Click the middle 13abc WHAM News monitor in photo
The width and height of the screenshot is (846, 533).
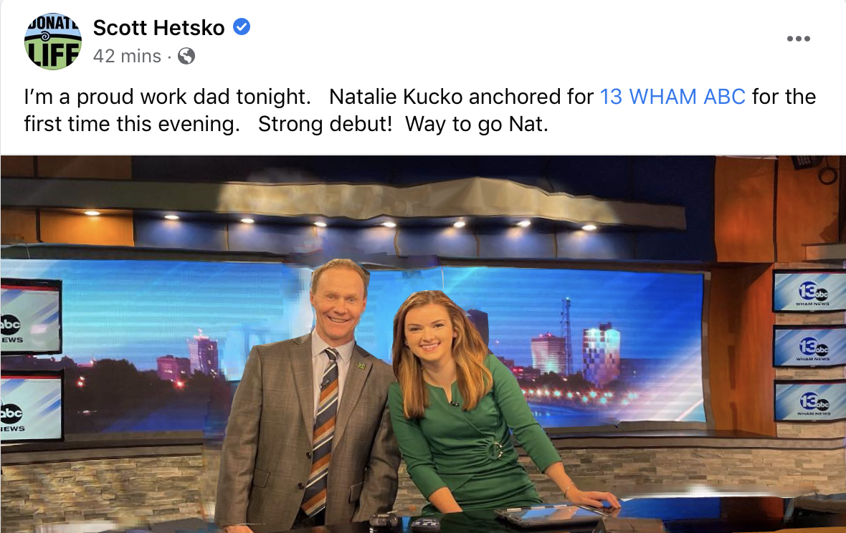[x=810, y=347]
